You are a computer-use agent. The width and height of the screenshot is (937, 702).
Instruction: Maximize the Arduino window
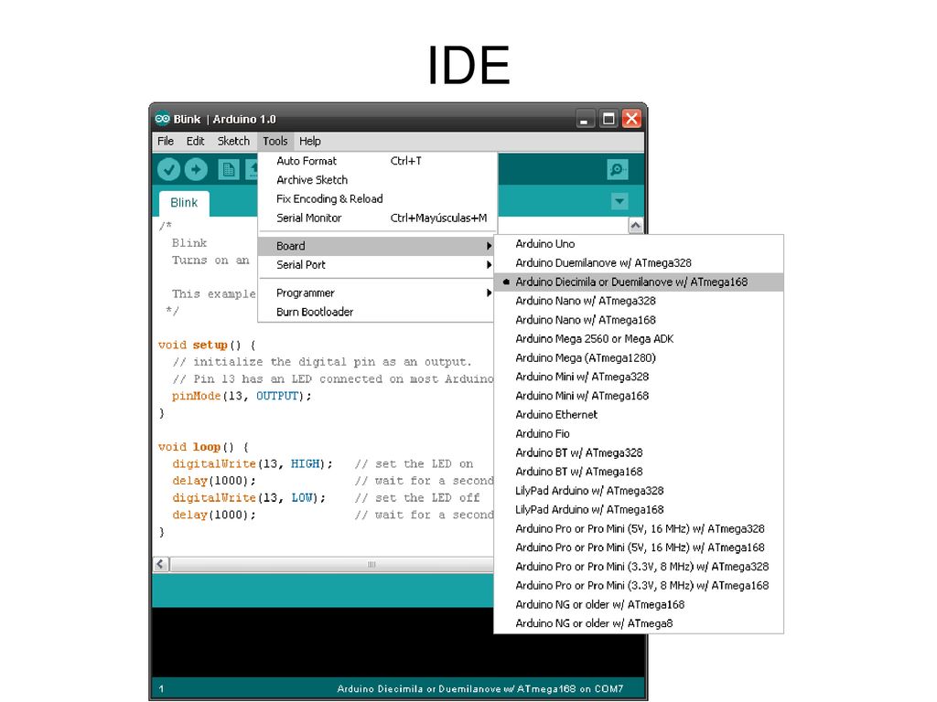(609, 119)
